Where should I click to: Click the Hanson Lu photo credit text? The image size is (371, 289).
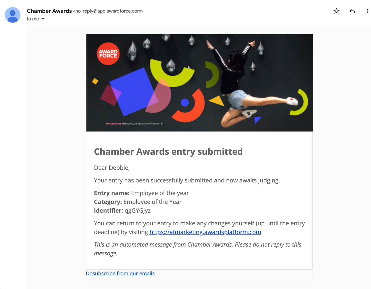pyautogui.click(x=134, y=123)
